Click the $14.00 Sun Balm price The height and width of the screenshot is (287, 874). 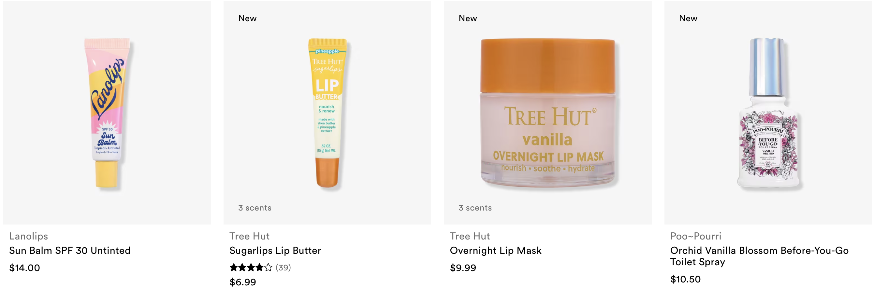pyautogui.click(x=24, y=268)
